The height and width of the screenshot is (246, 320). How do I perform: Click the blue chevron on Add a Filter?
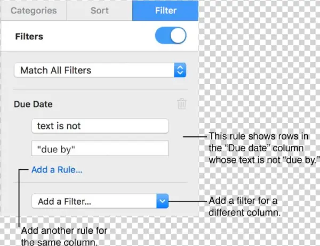coord(164,201)
